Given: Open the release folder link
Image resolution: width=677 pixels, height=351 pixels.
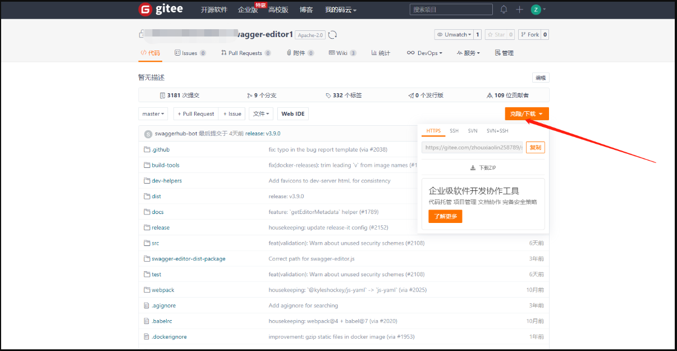Looking at the screenshot, I should (161, 227).
